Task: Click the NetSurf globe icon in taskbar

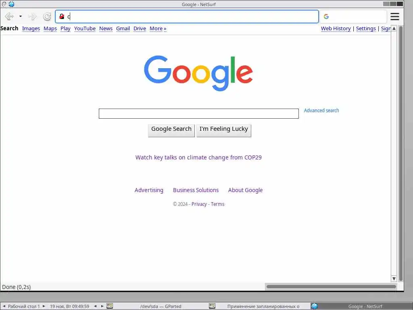Action: 314,306
